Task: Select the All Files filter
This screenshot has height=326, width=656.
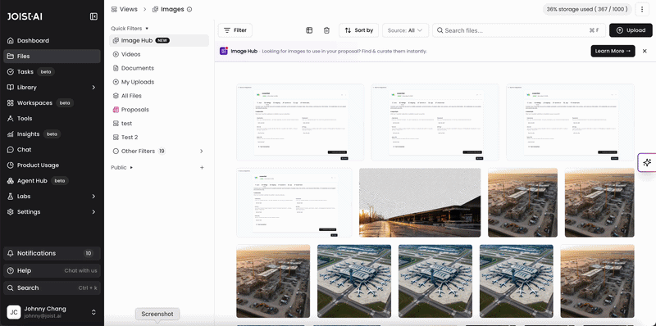Action: [x=159, y=96]
